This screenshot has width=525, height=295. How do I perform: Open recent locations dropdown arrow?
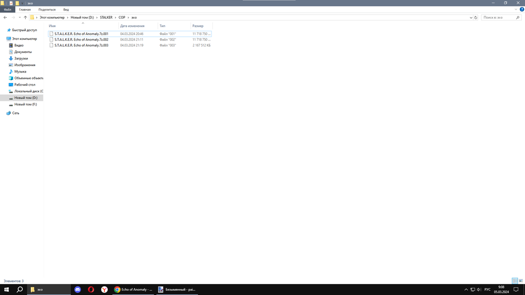tap(20, 17)
